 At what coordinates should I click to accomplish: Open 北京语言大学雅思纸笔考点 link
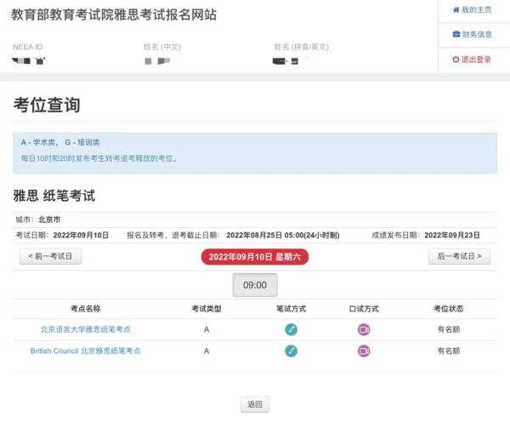(86, 329)
